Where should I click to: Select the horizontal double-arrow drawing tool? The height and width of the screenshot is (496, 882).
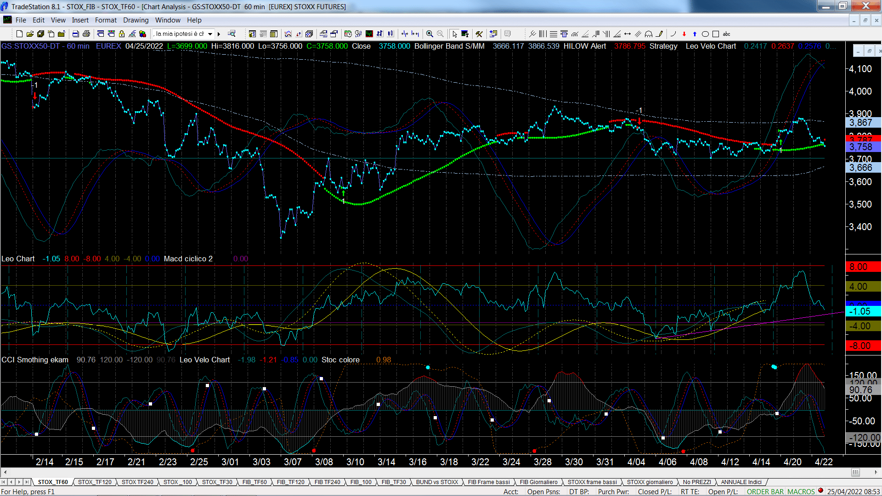click(x=628, y=34)
